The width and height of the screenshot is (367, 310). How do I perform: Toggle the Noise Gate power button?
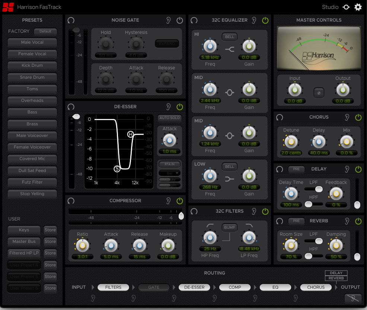179,21
